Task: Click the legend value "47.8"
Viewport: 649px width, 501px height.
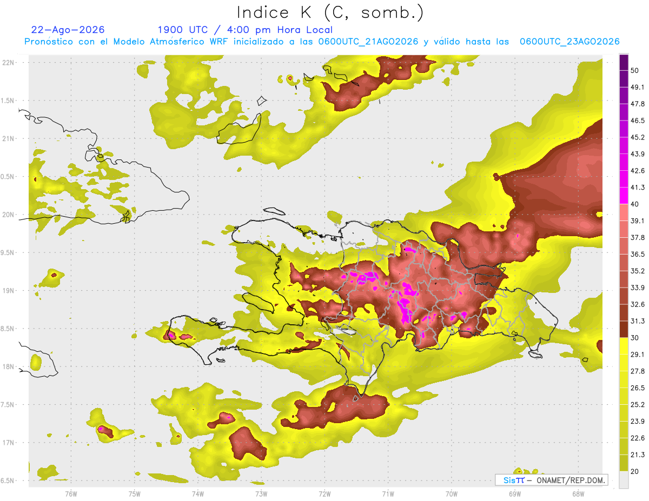Action: [638, 104]
